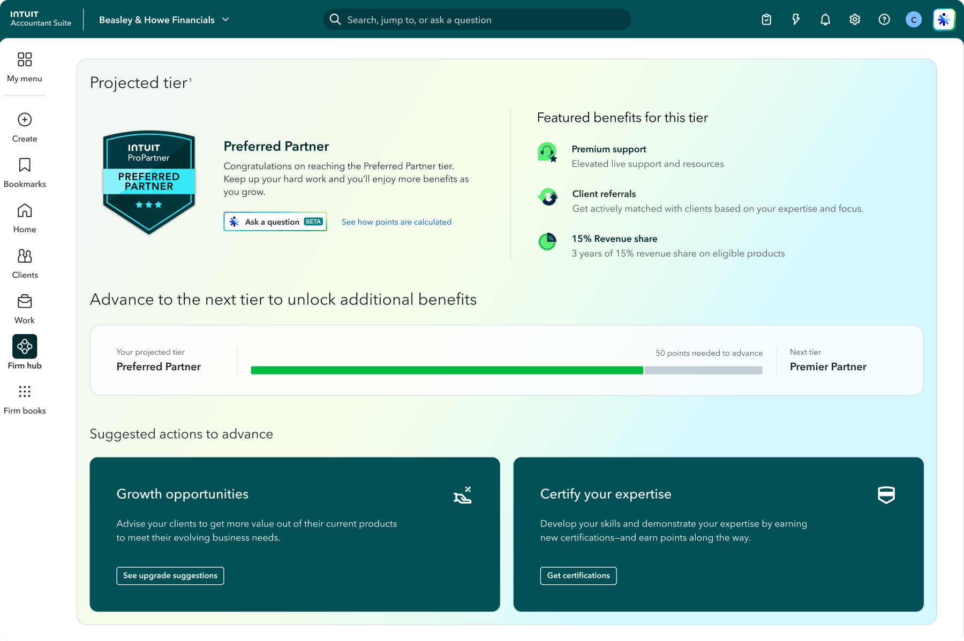
Task: Click 50 points needed to advance text
Action: click(x=709, y=353)
